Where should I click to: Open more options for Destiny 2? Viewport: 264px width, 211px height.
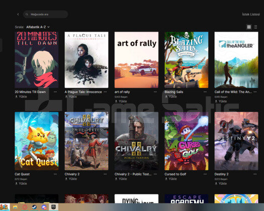point(255,174)
